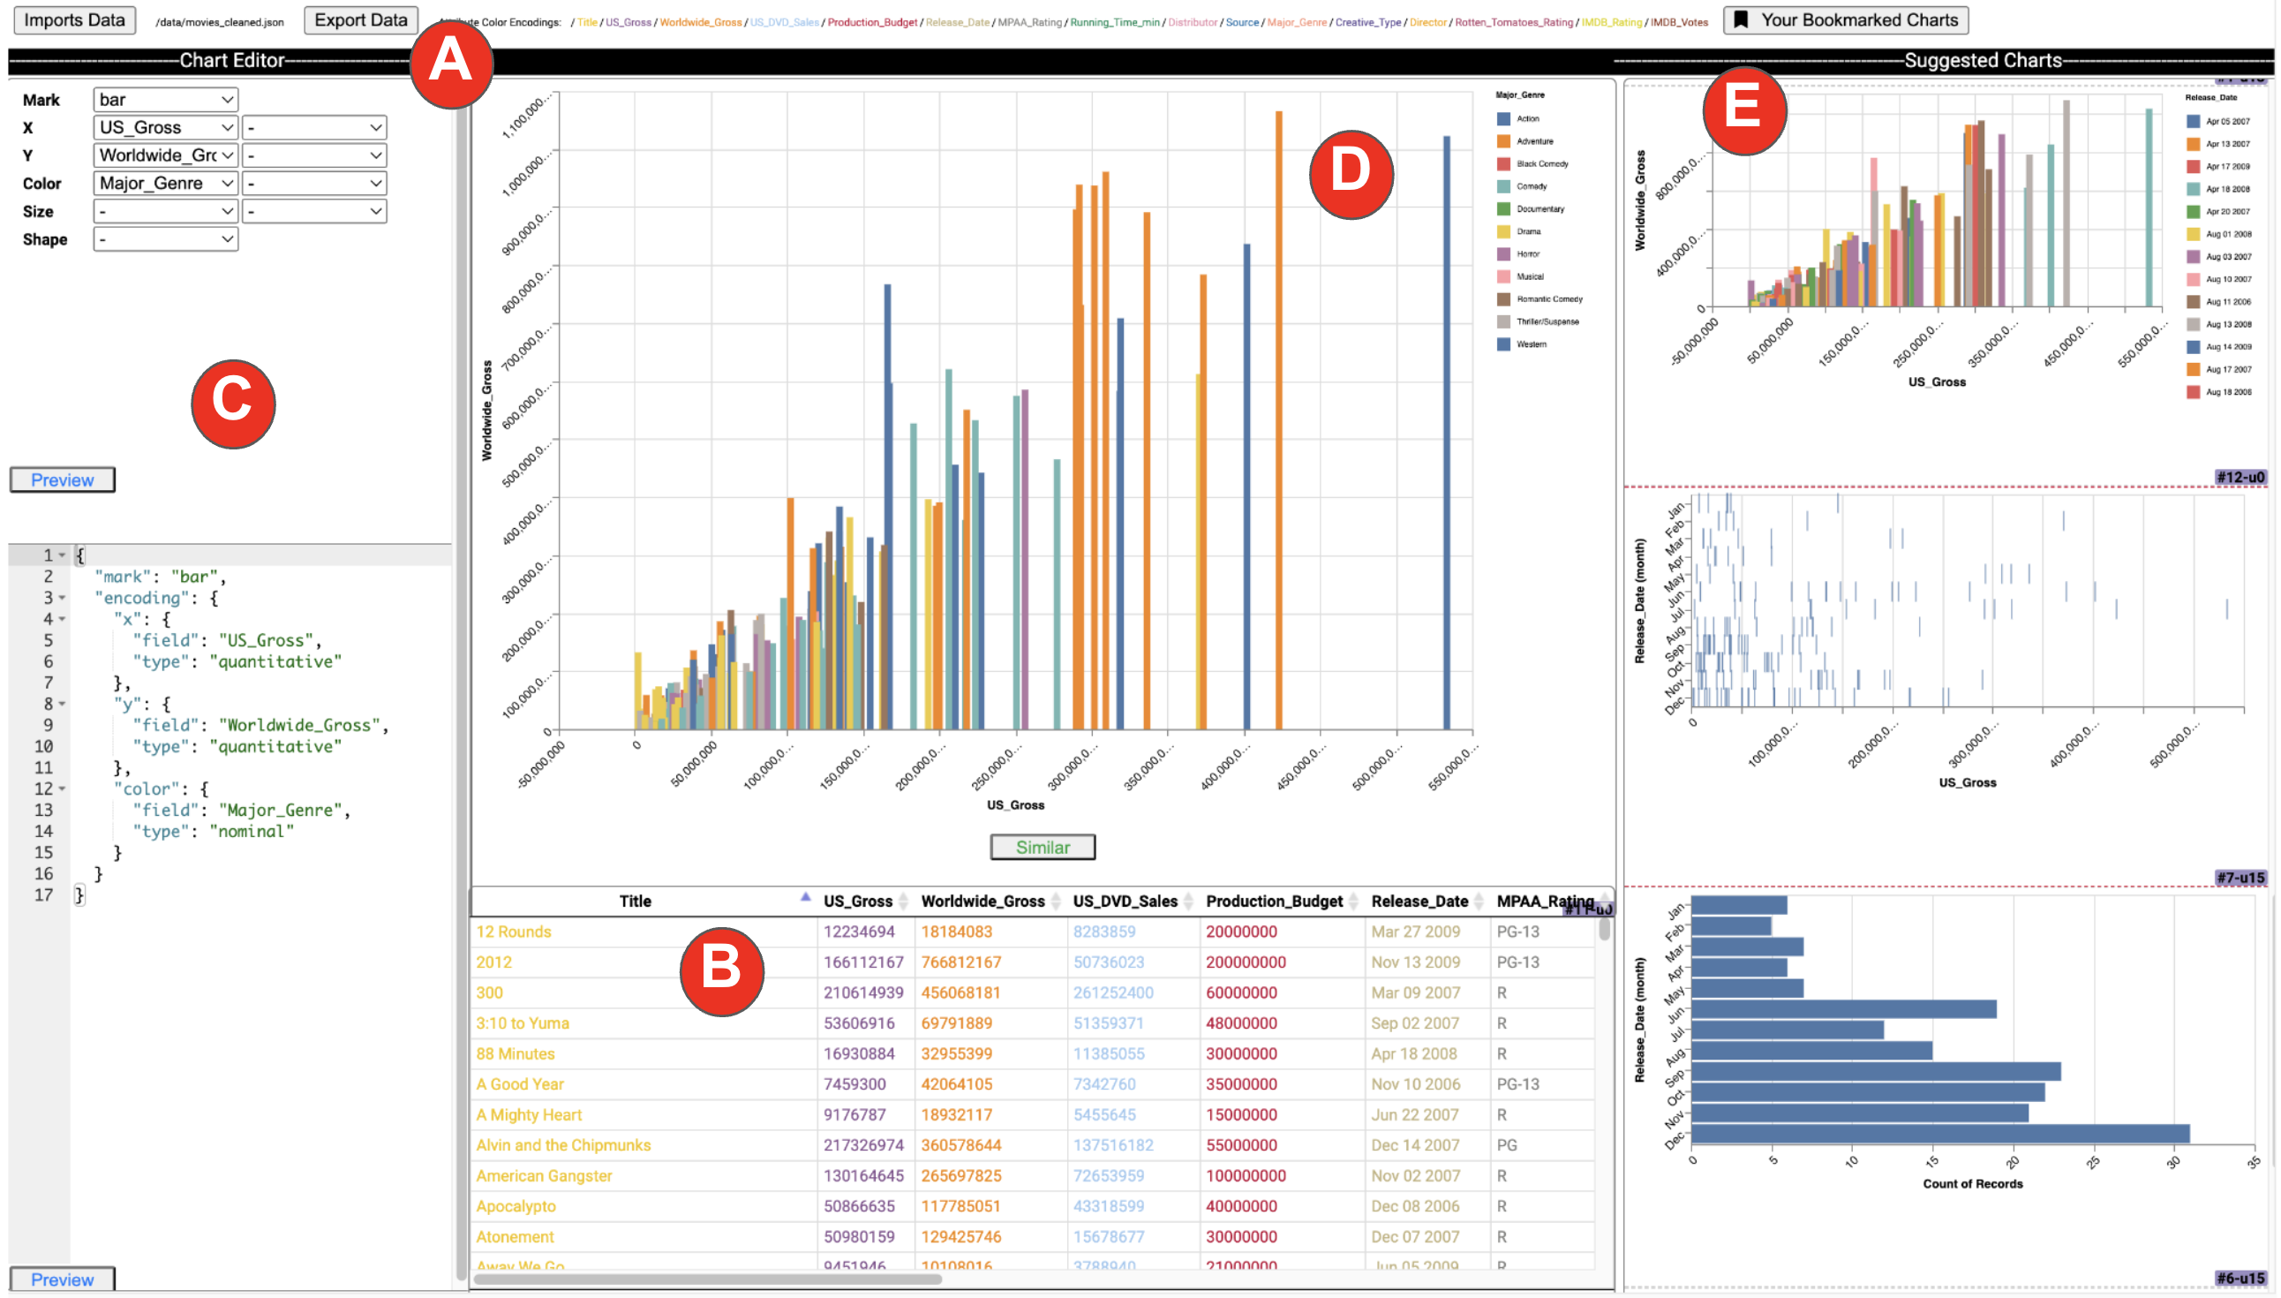
Task: Click the Imports Data button
Action: (x=74, y=19)
